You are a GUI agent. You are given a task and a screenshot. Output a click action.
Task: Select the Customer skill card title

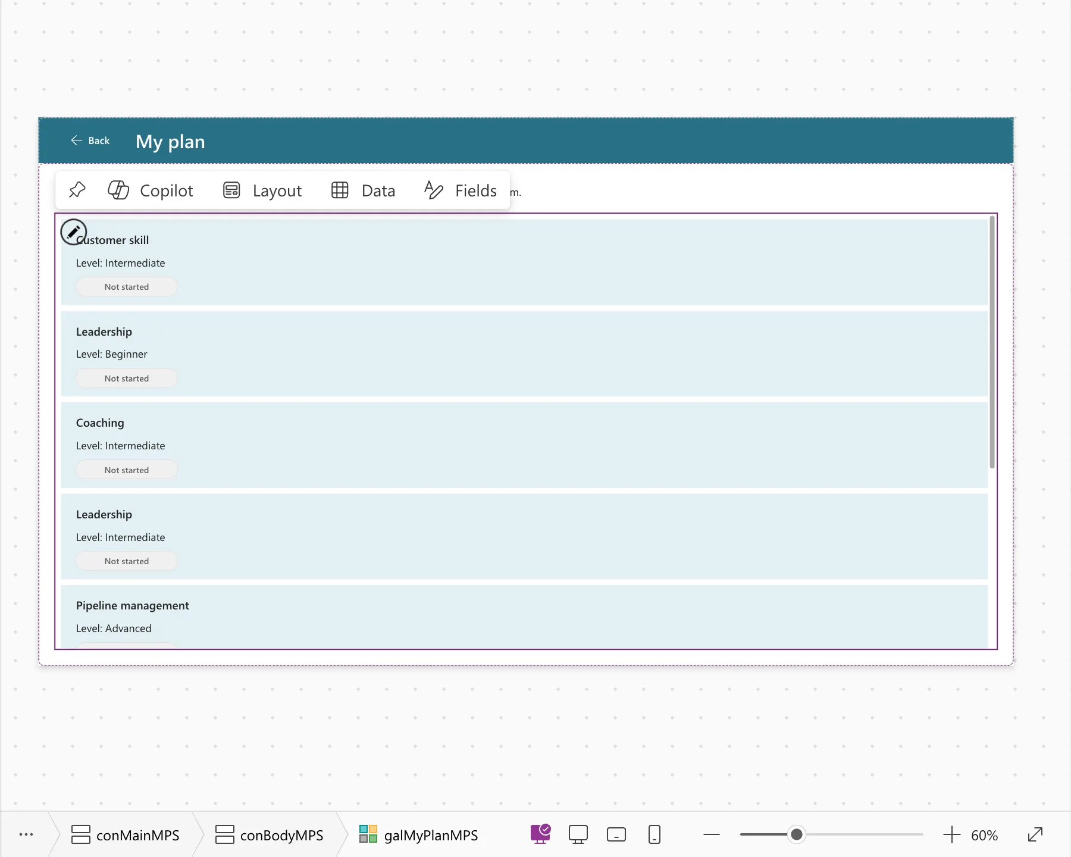[112, 240]
